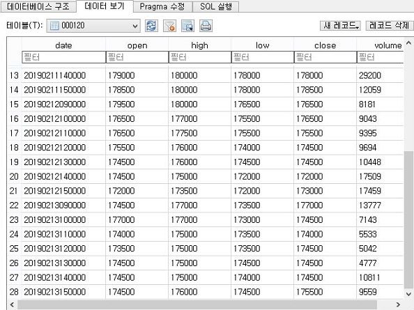Click the 새 레코드 button
Viewport: 414px width, 310px height.
[340, 26]
